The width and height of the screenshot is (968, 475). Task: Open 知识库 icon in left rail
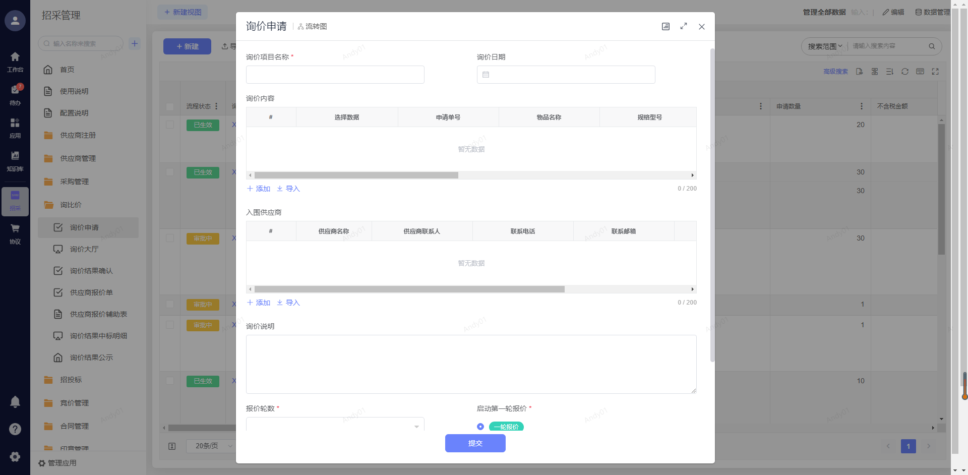[x=15, y=160]
